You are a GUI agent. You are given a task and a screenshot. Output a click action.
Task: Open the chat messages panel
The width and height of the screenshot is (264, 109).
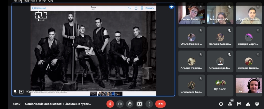click(239, 104)
